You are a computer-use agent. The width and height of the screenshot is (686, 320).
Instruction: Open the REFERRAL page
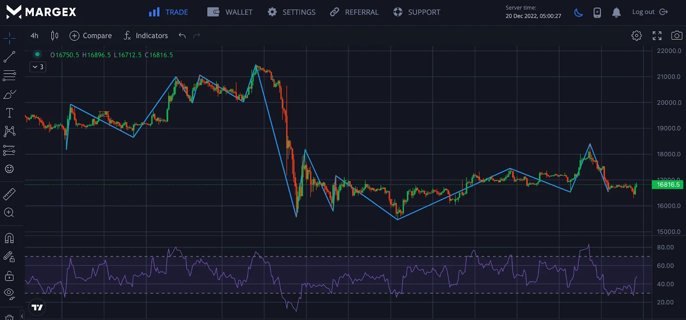(x=354, y=12)
